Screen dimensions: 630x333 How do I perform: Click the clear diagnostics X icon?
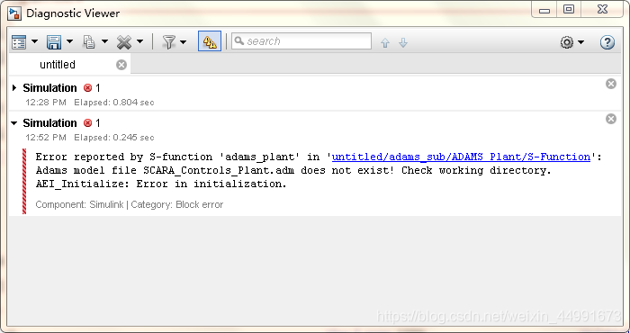pos(124,41)
